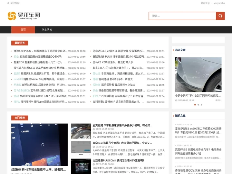Image resolution: width=232 pixels, height=174 pixels.
Task: Open the 吉利帝豪L 雷神Hi·P 倒车影像 question
Action: [118, 102]
